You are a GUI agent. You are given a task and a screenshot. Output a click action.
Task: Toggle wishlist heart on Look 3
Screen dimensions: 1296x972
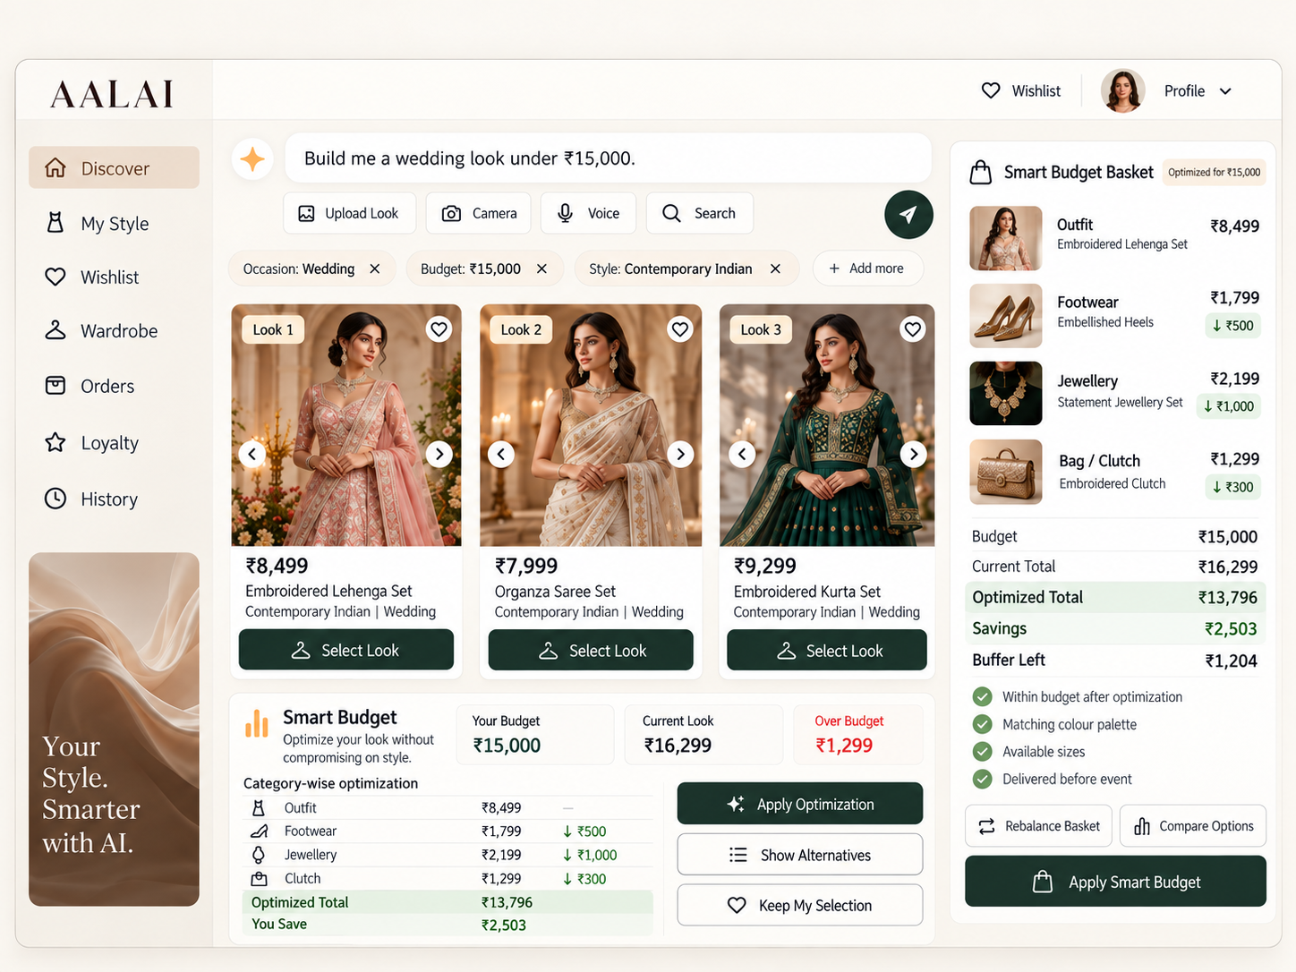913,329
